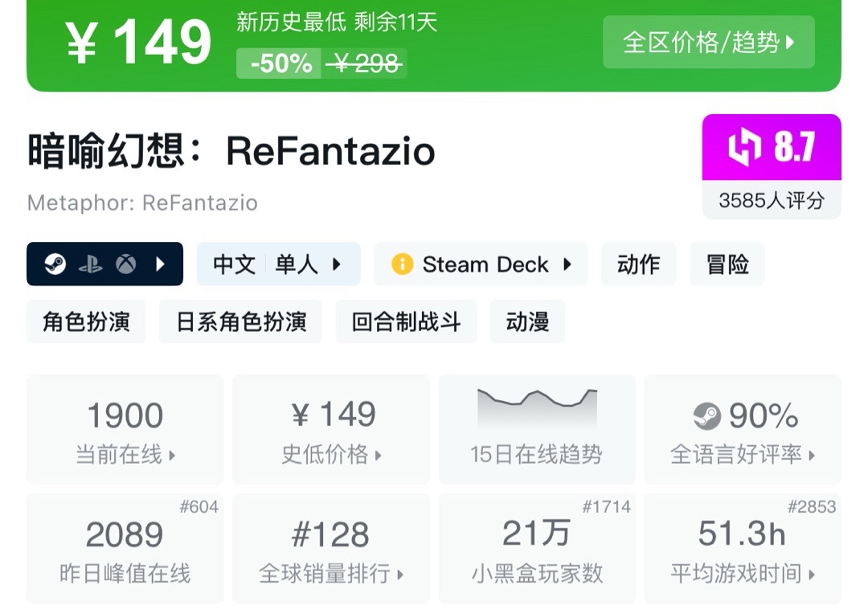Expand the 中文 单人 language details
868x610 pixels.
coord(278,264)
